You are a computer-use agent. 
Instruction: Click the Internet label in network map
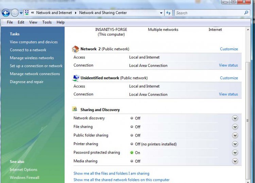coord(215,30)
